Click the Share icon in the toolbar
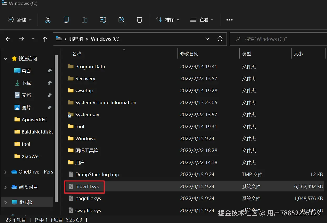The width and height of the screenshot is (327, 223). (121, 19)
